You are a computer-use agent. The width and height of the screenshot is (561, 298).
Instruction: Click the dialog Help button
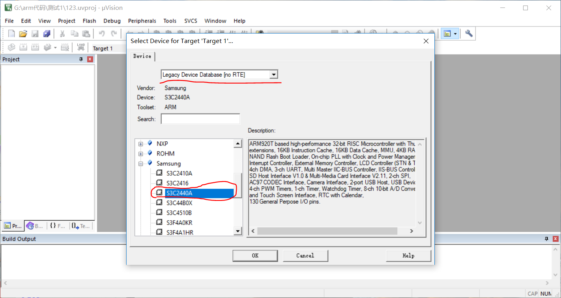(408, 256)
